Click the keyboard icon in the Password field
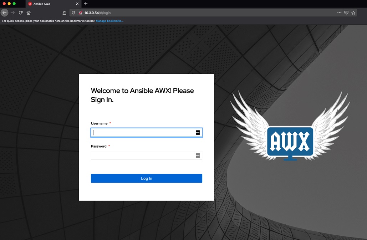Screen dimensions: 367x240 tap(198, 155)
